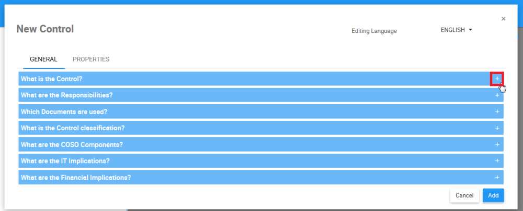Expand 'What are the IT Implications?' header
The width and height of the screenshot is (523, 211).
[x=65, y=161]
